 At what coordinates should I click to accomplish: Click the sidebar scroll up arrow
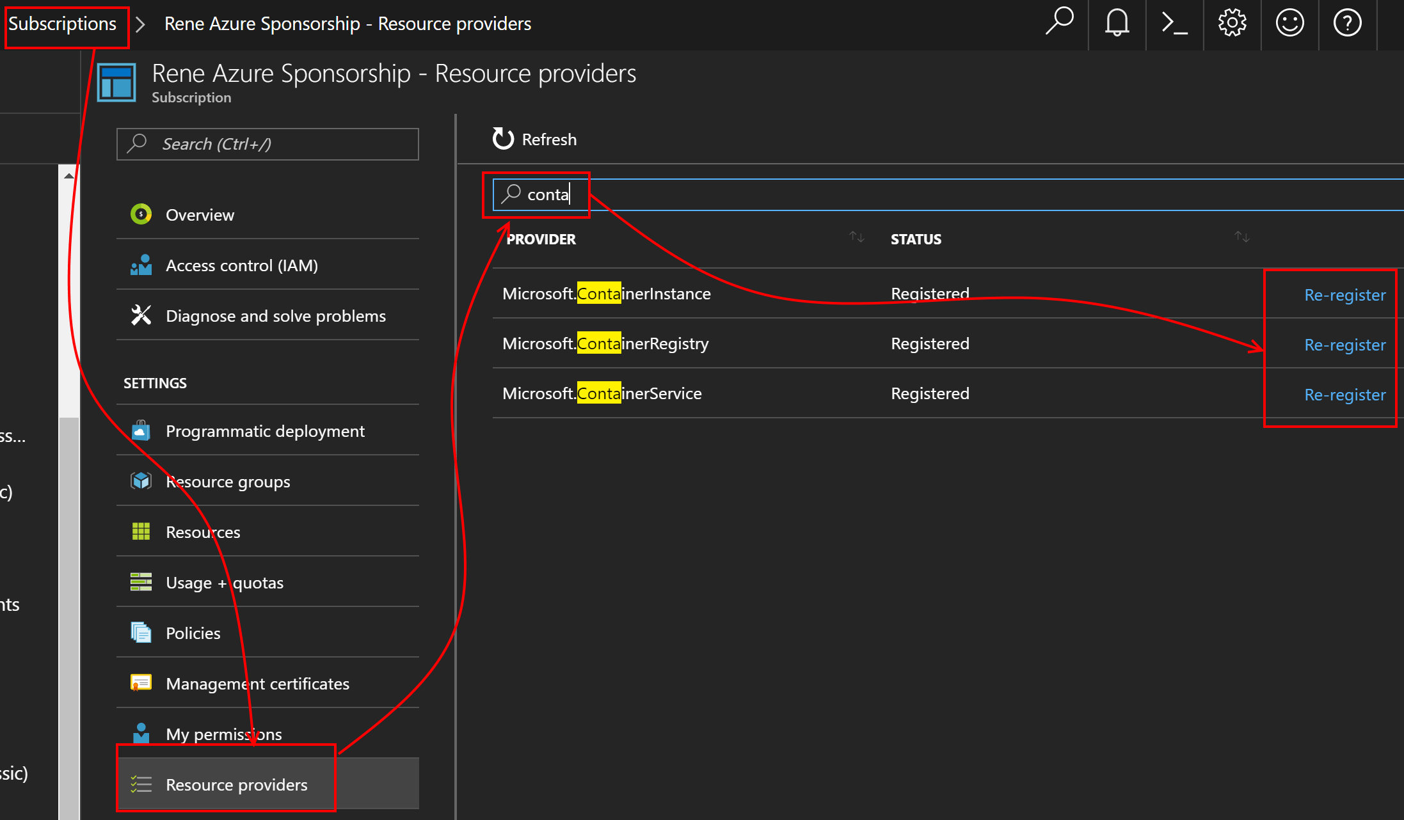click(68, 175)
